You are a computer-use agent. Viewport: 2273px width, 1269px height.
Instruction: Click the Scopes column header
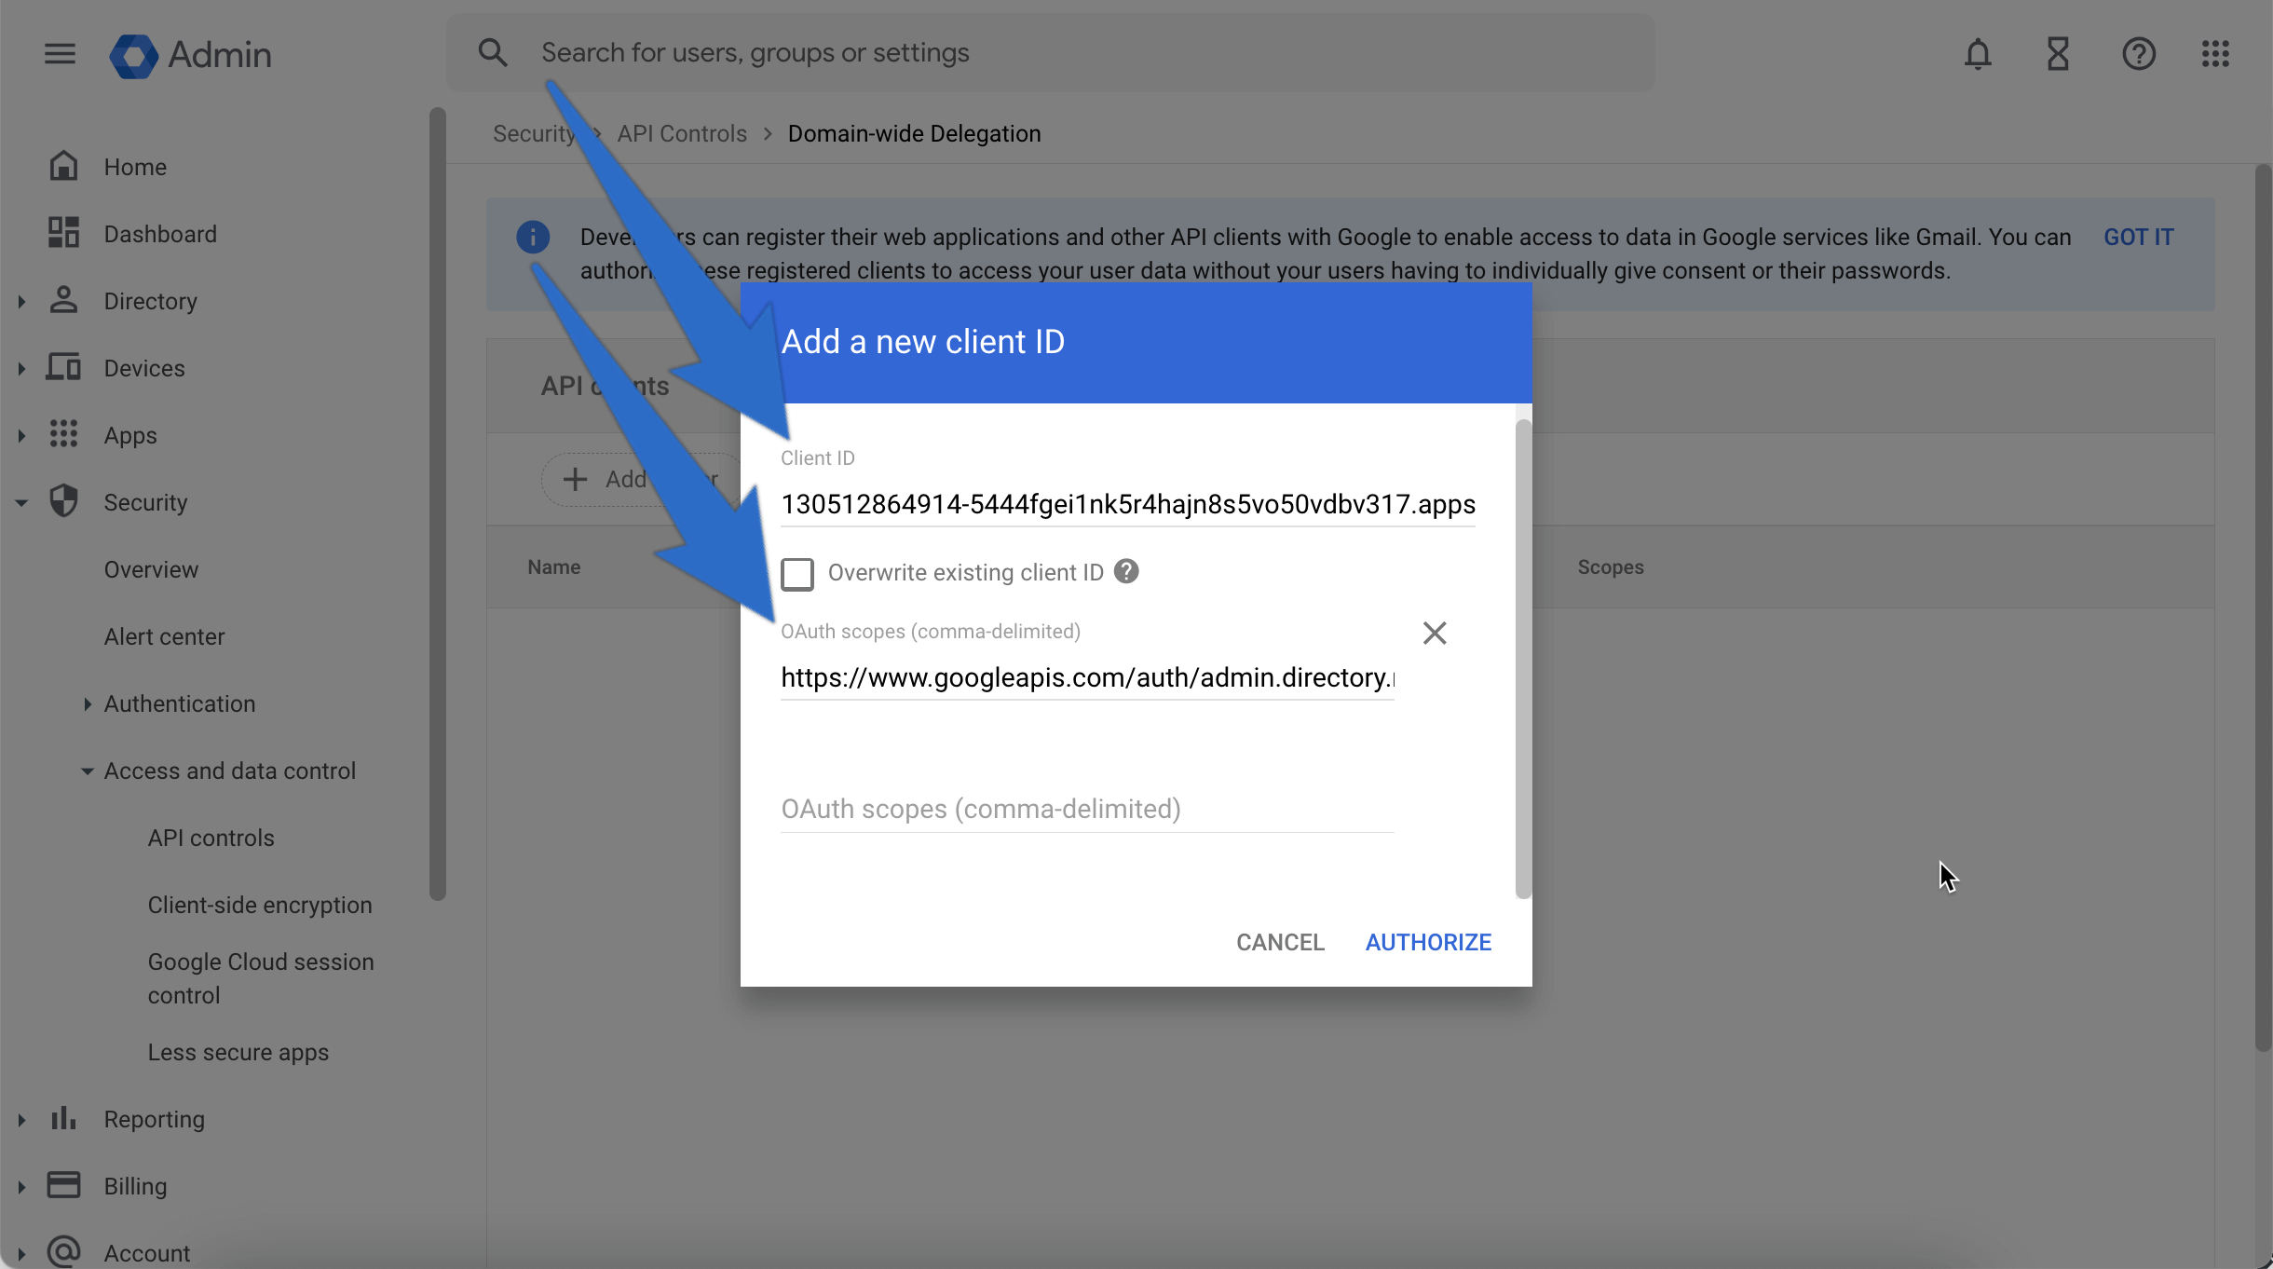[1610, 566]
